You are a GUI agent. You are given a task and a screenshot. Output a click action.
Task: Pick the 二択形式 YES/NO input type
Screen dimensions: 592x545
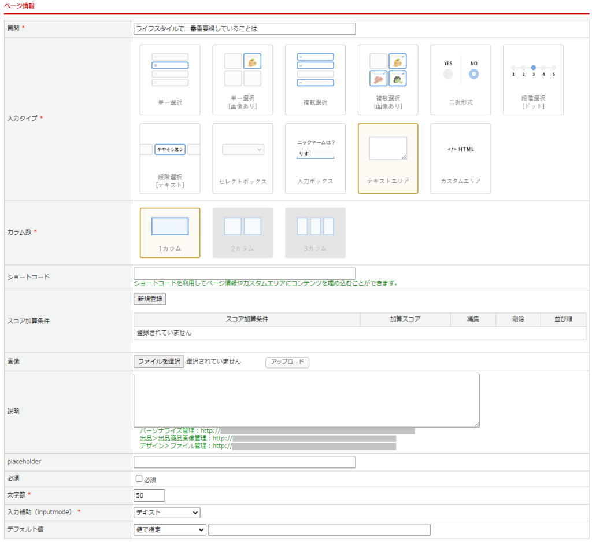460,80
